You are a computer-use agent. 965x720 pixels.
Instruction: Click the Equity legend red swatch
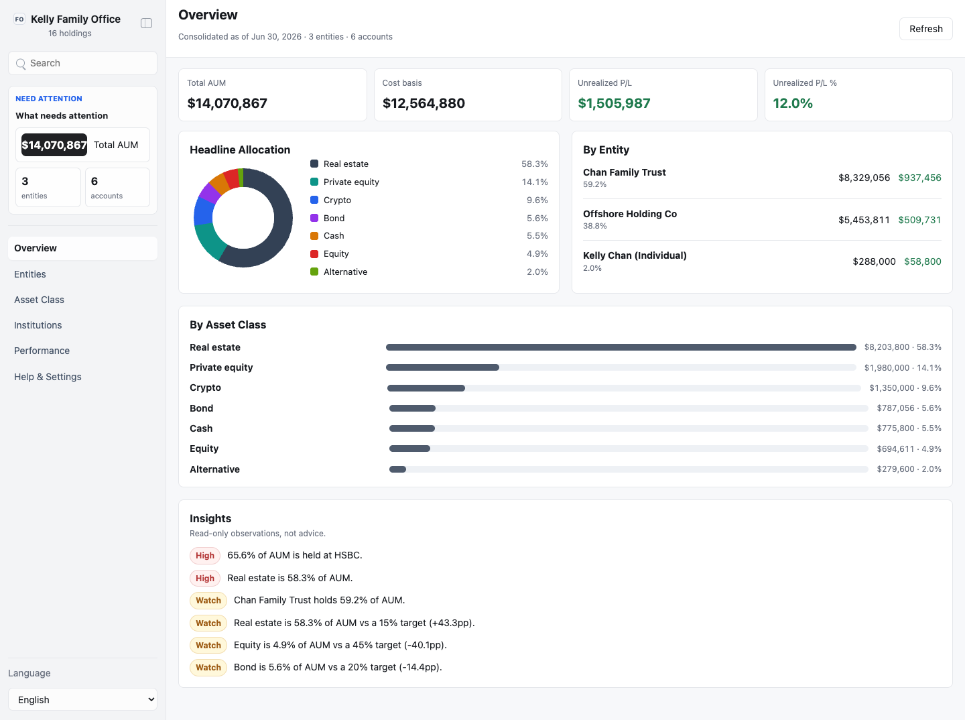point(314,253)
